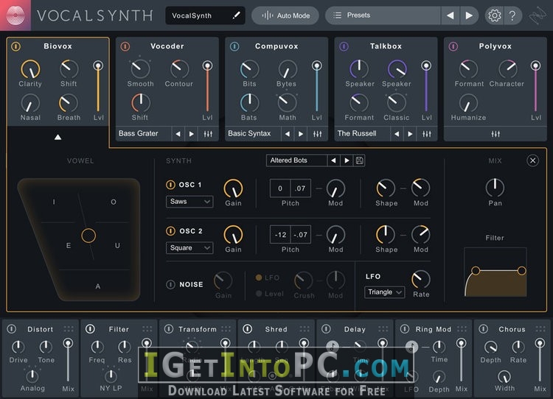Click the vowel pad position circle
Screen dimensions: 553x399
click(x=88, y=236)
